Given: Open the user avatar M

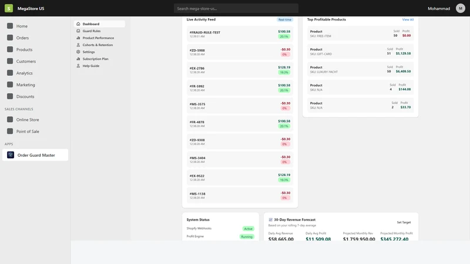Looking at the screenshot, I should point(461,8).
